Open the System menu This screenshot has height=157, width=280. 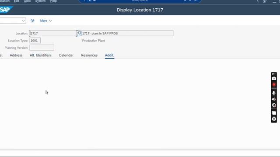click(x=40, y=1)
